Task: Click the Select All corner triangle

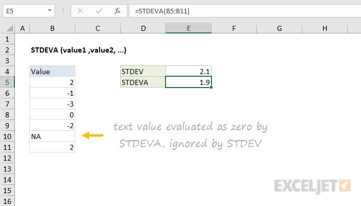Action: tap(9, 28)
